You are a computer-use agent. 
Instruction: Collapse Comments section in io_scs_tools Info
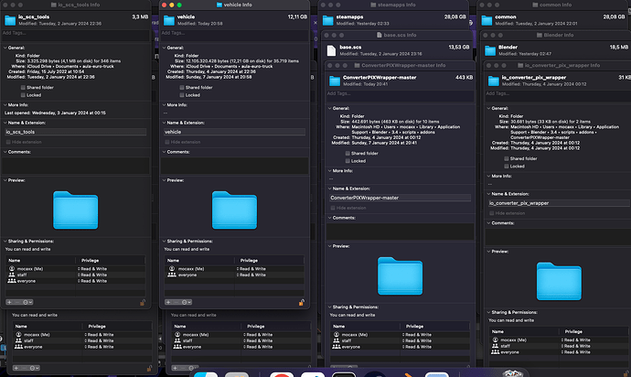[5, 152]
